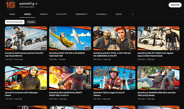184x109 pixels.
Task: Open the channel search magnifier icon
Action: point(132,14)
